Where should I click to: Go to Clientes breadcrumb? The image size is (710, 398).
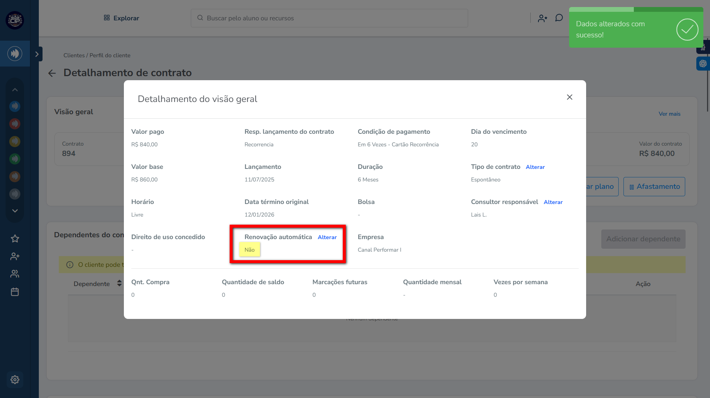[x=74, y=55]
